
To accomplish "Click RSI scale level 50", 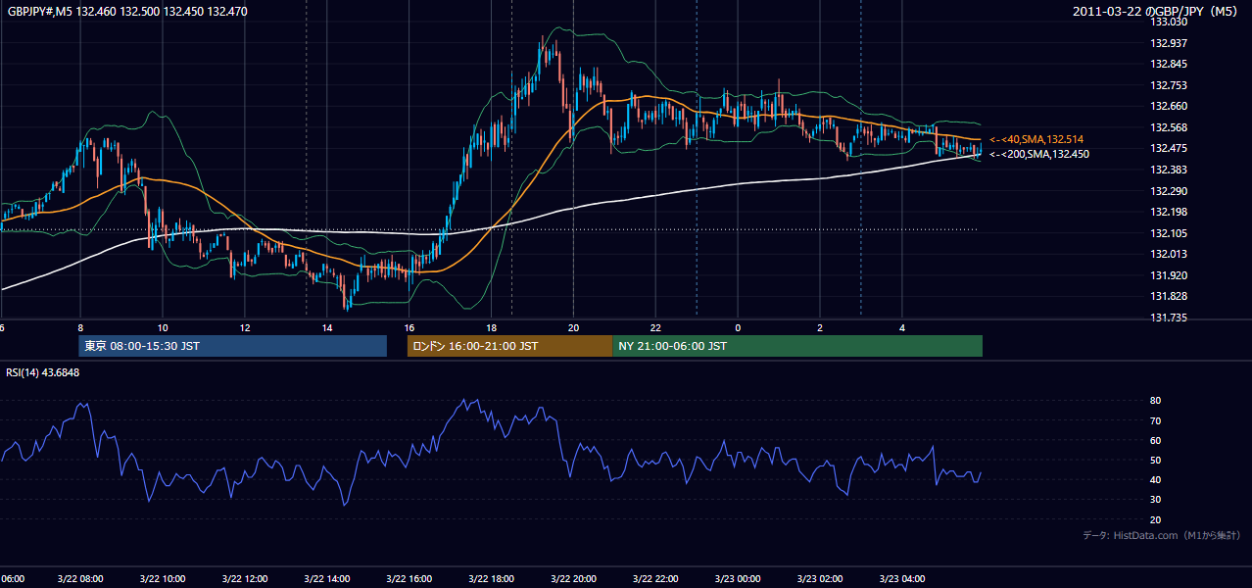I will point(1155,461).
